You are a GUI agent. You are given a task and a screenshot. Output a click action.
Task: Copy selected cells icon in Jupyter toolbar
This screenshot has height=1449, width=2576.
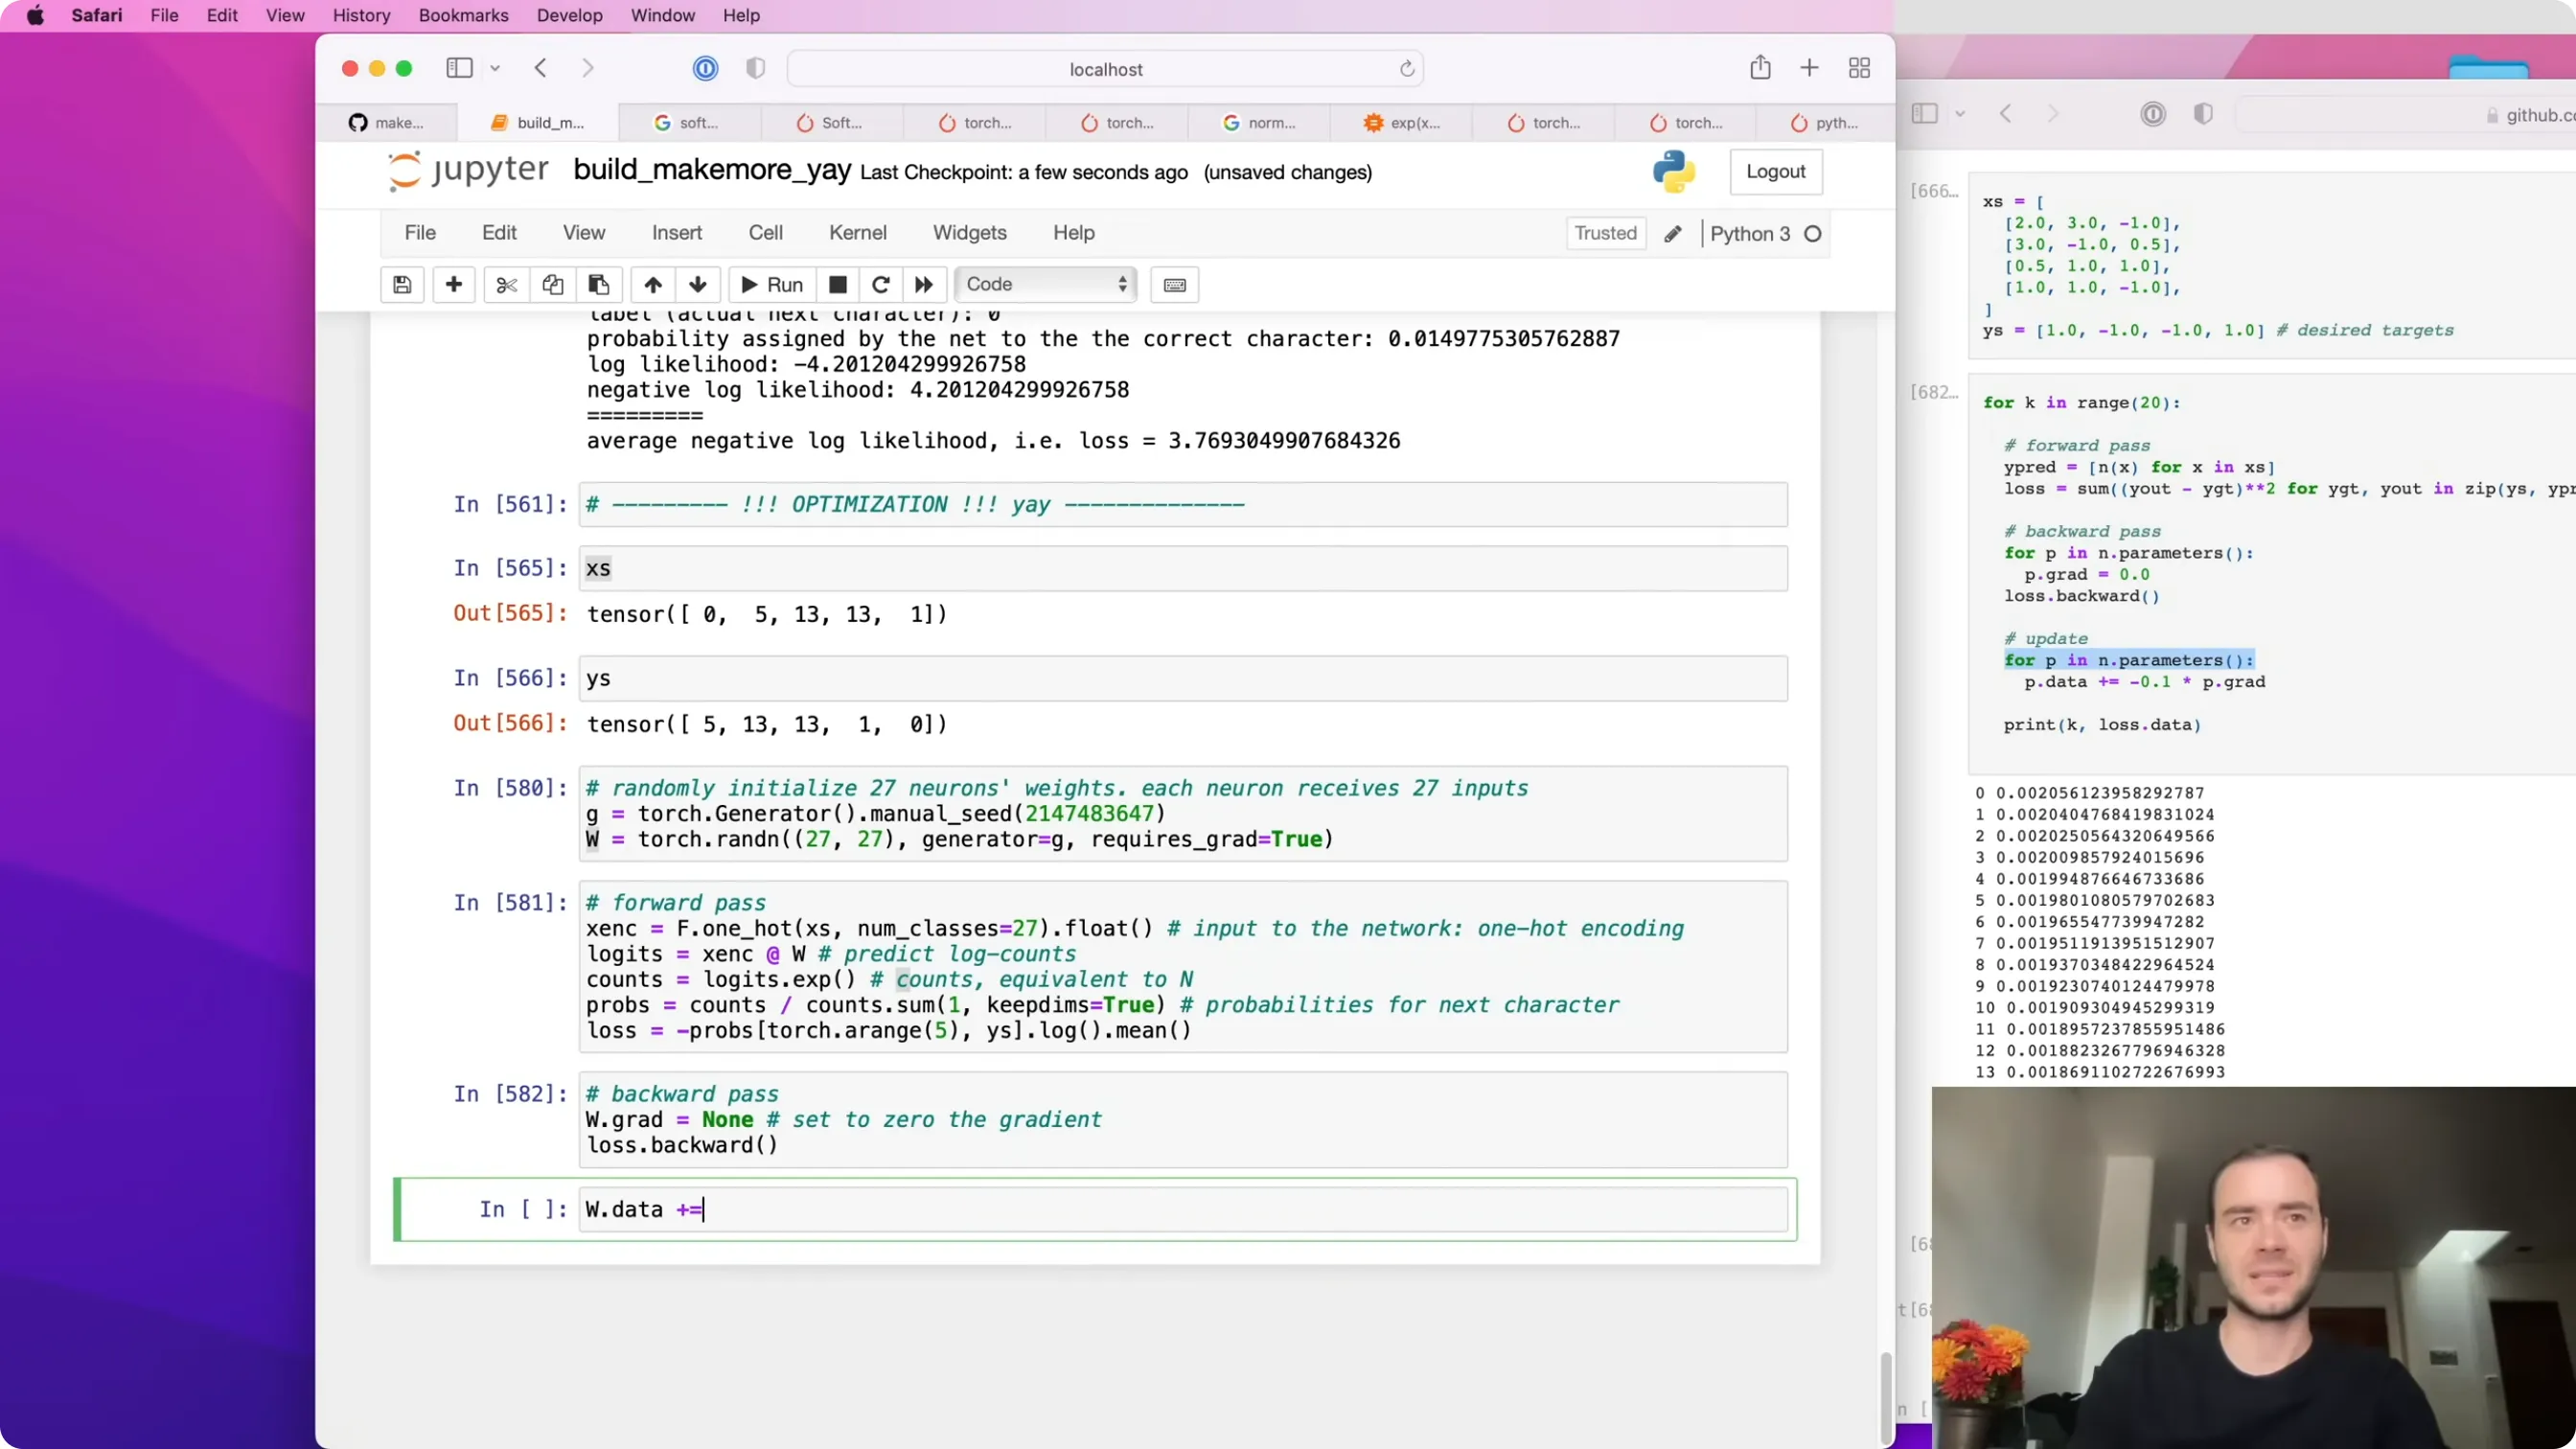pyautogui.click(x=553, y=285)
